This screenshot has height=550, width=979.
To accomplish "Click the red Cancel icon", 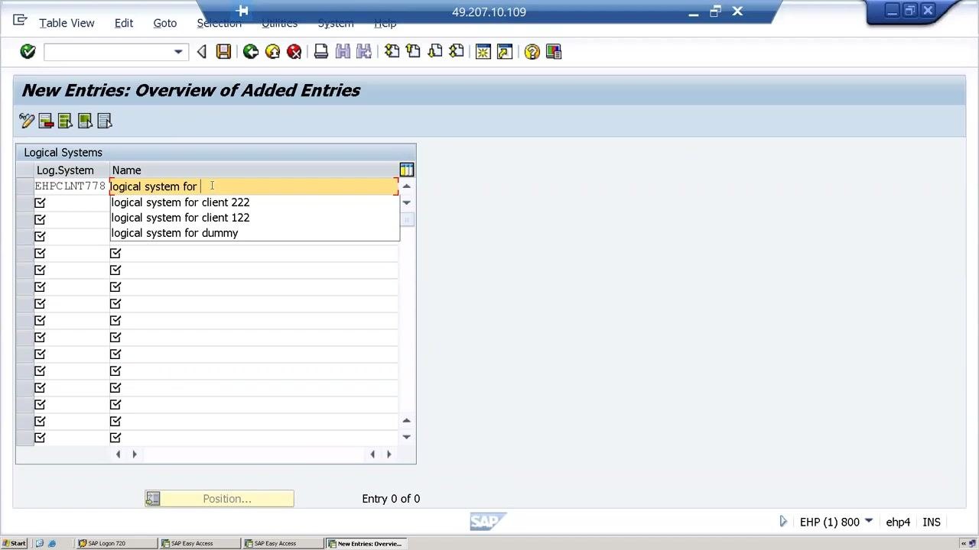I will point(294,51).
